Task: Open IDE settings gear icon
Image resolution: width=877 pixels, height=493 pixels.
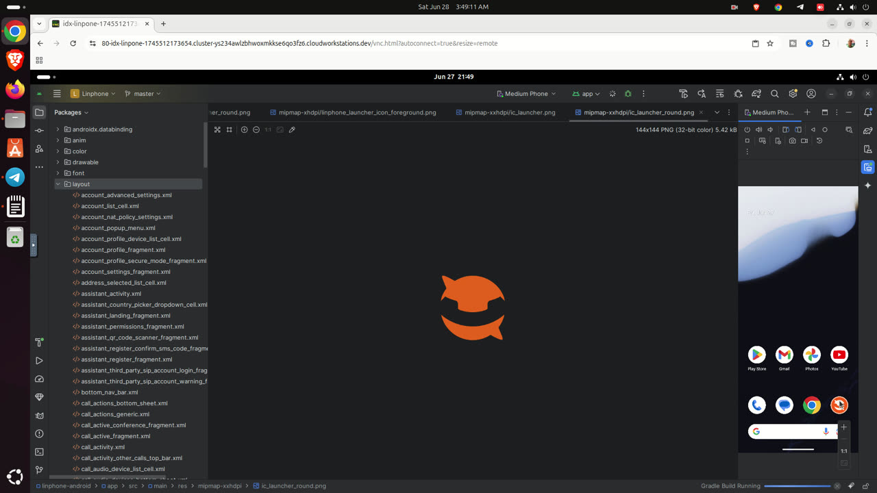Action: pyautogui.click(x=793, y=94)
